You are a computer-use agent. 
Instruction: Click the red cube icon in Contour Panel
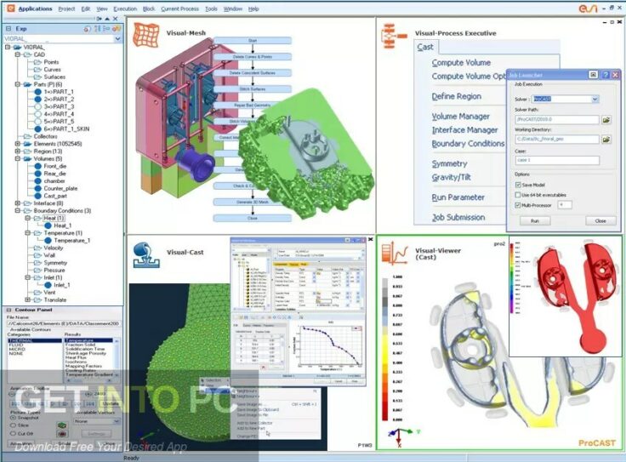coord(62,434)
